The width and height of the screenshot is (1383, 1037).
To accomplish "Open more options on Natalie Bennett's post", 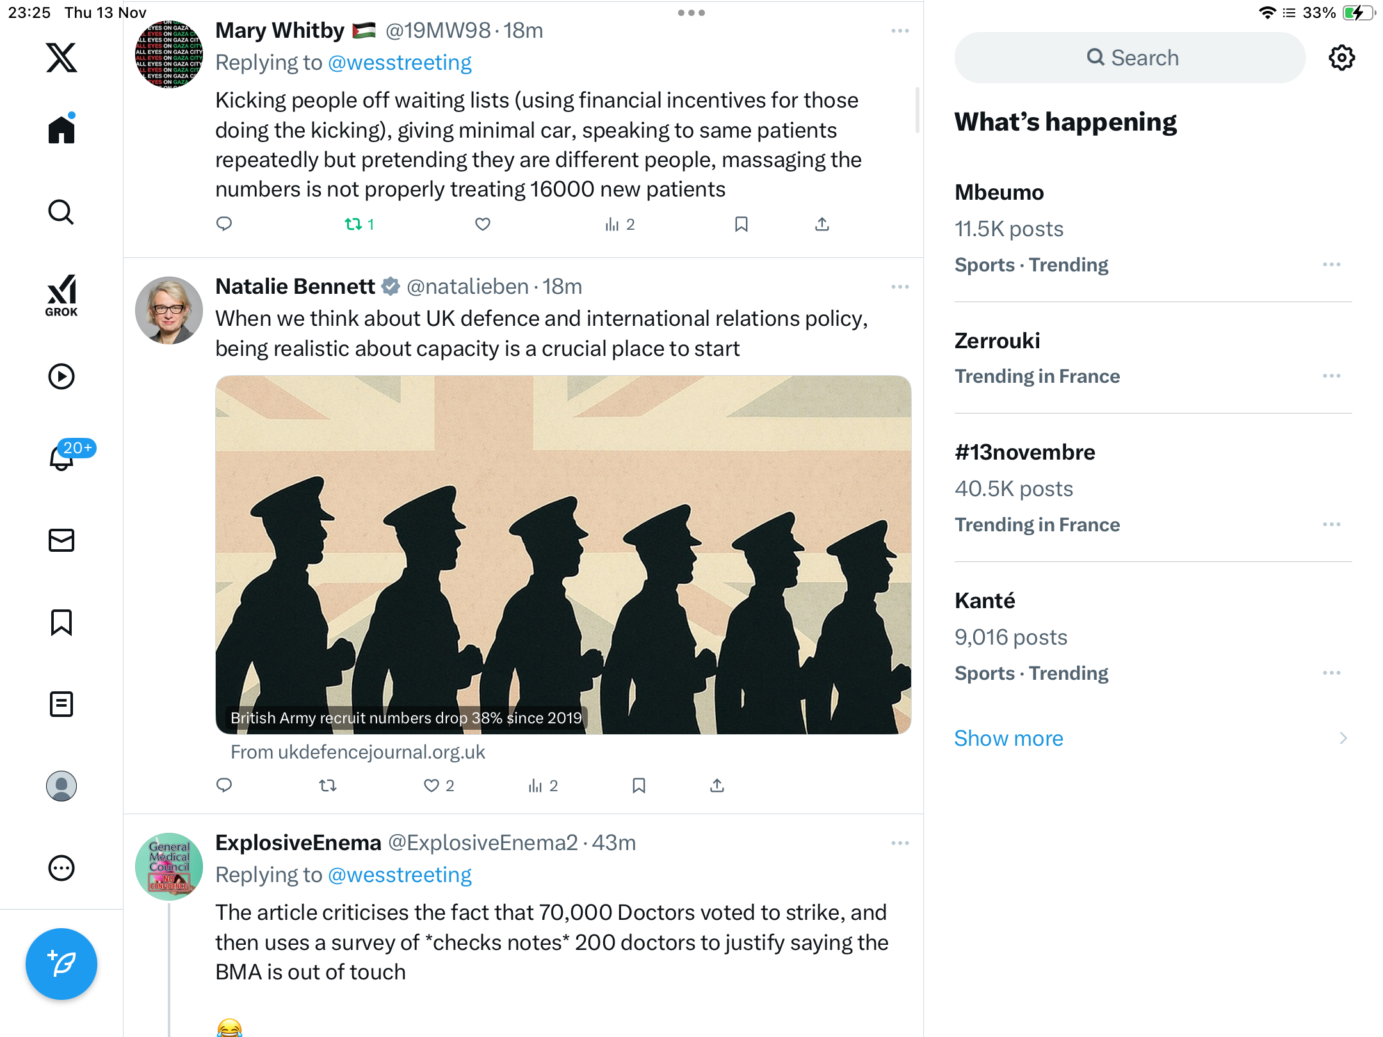I will [900, 287].
